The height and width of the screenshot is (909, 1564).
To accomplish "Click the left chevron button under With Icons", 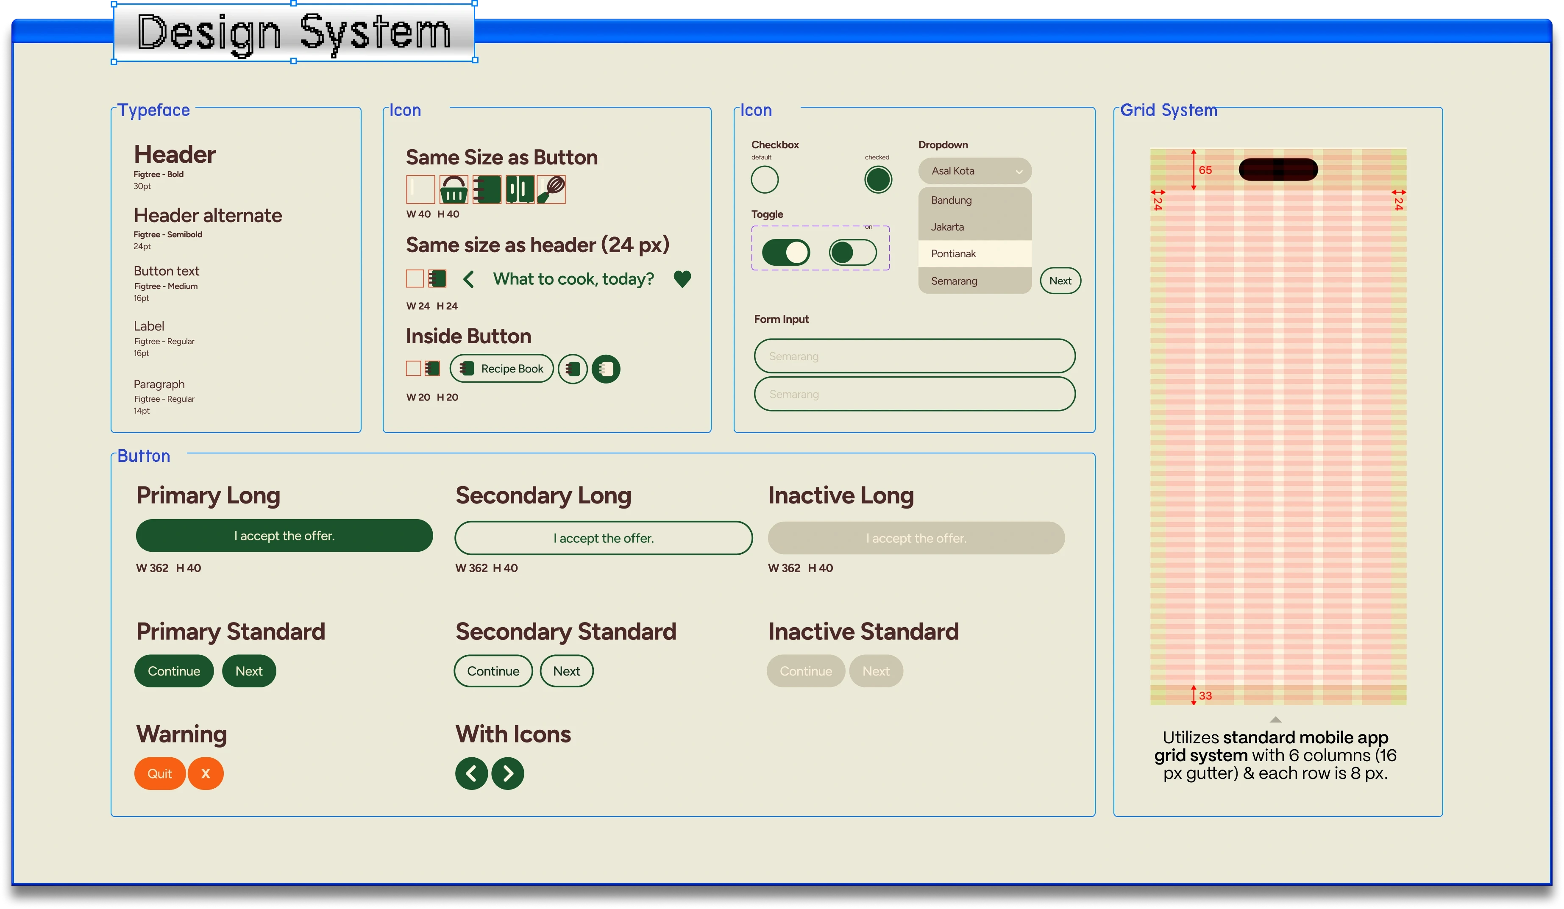I will click(472, 773).
